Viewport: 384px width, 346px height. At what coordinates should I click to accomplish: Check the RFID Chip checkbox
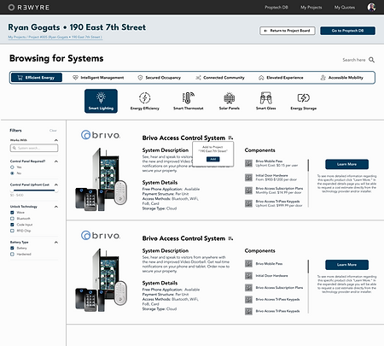point(12,231)
